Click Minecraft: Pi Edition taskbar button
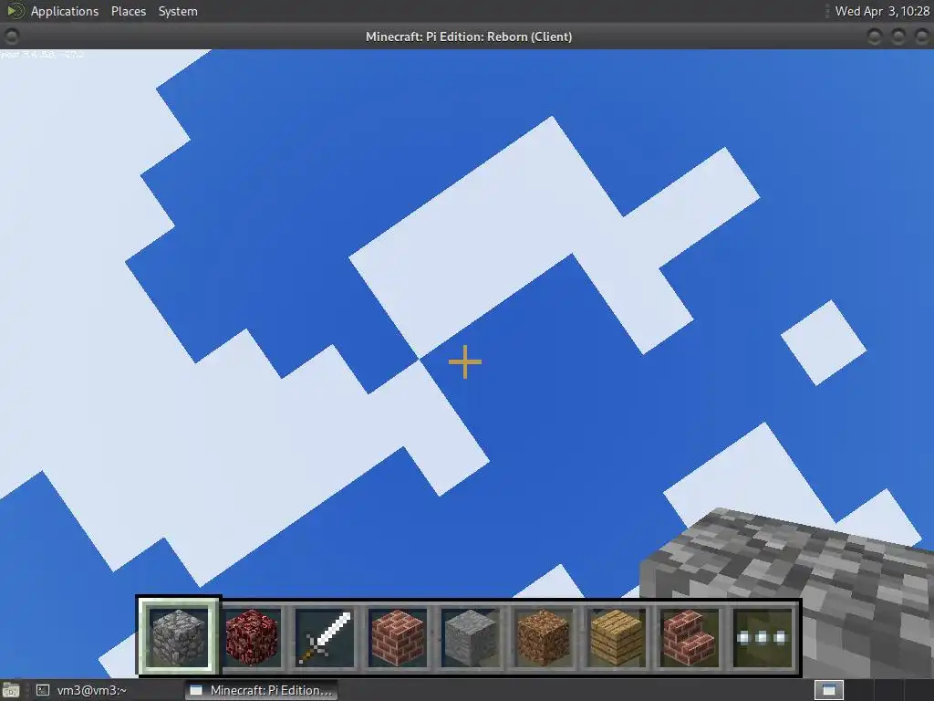The height and width of the screenshot is (701, 934). pyautogui.click(x=261, y=690)
